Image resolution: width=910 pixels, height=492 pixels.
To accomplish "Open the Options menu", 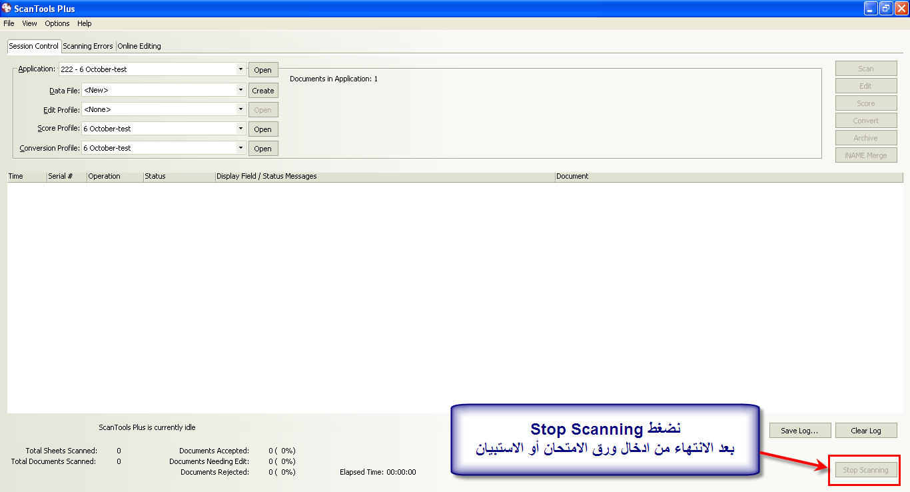I will (57, 23).
